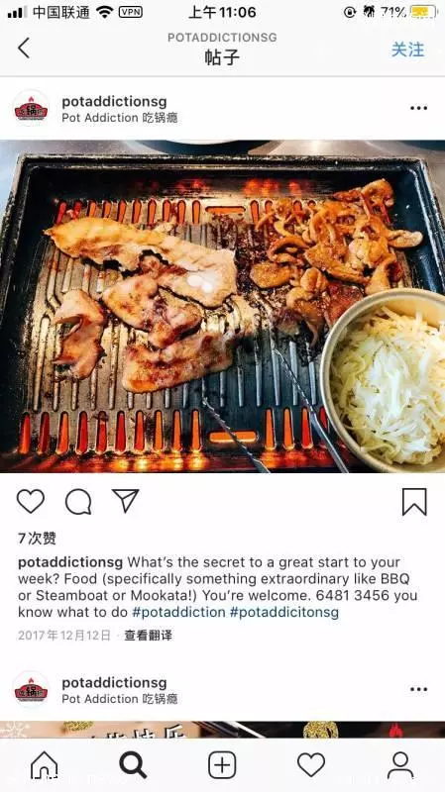Image resolution: width=445 pixels, height=792 pixels.
Task: Tap the potaddictionsg avatar on the first post
Action: tap(32, 109)
